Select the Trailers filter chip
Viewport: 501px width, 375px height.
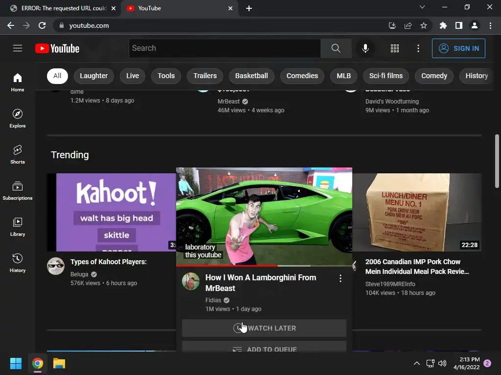coord(205,76)
